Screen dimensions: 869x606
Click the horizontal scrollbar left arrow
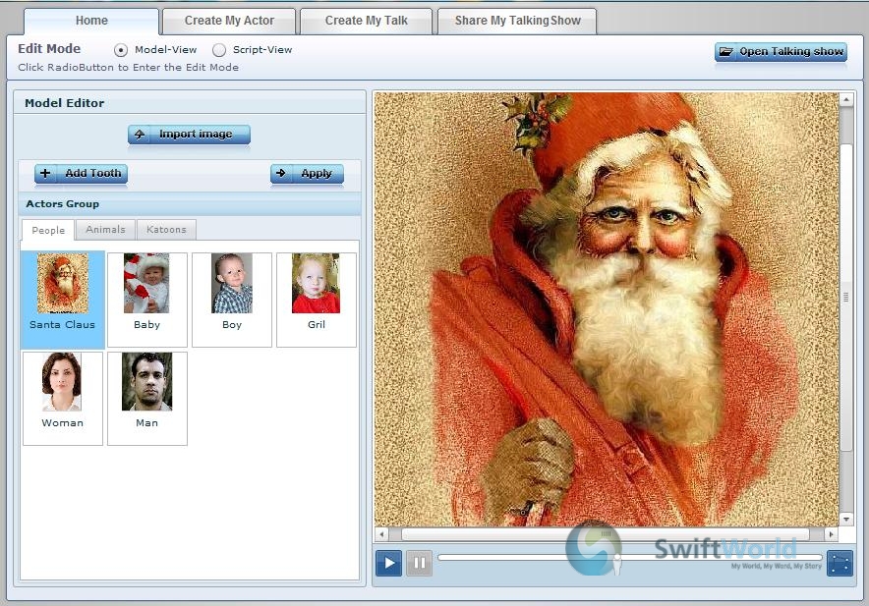pos(381,534)
